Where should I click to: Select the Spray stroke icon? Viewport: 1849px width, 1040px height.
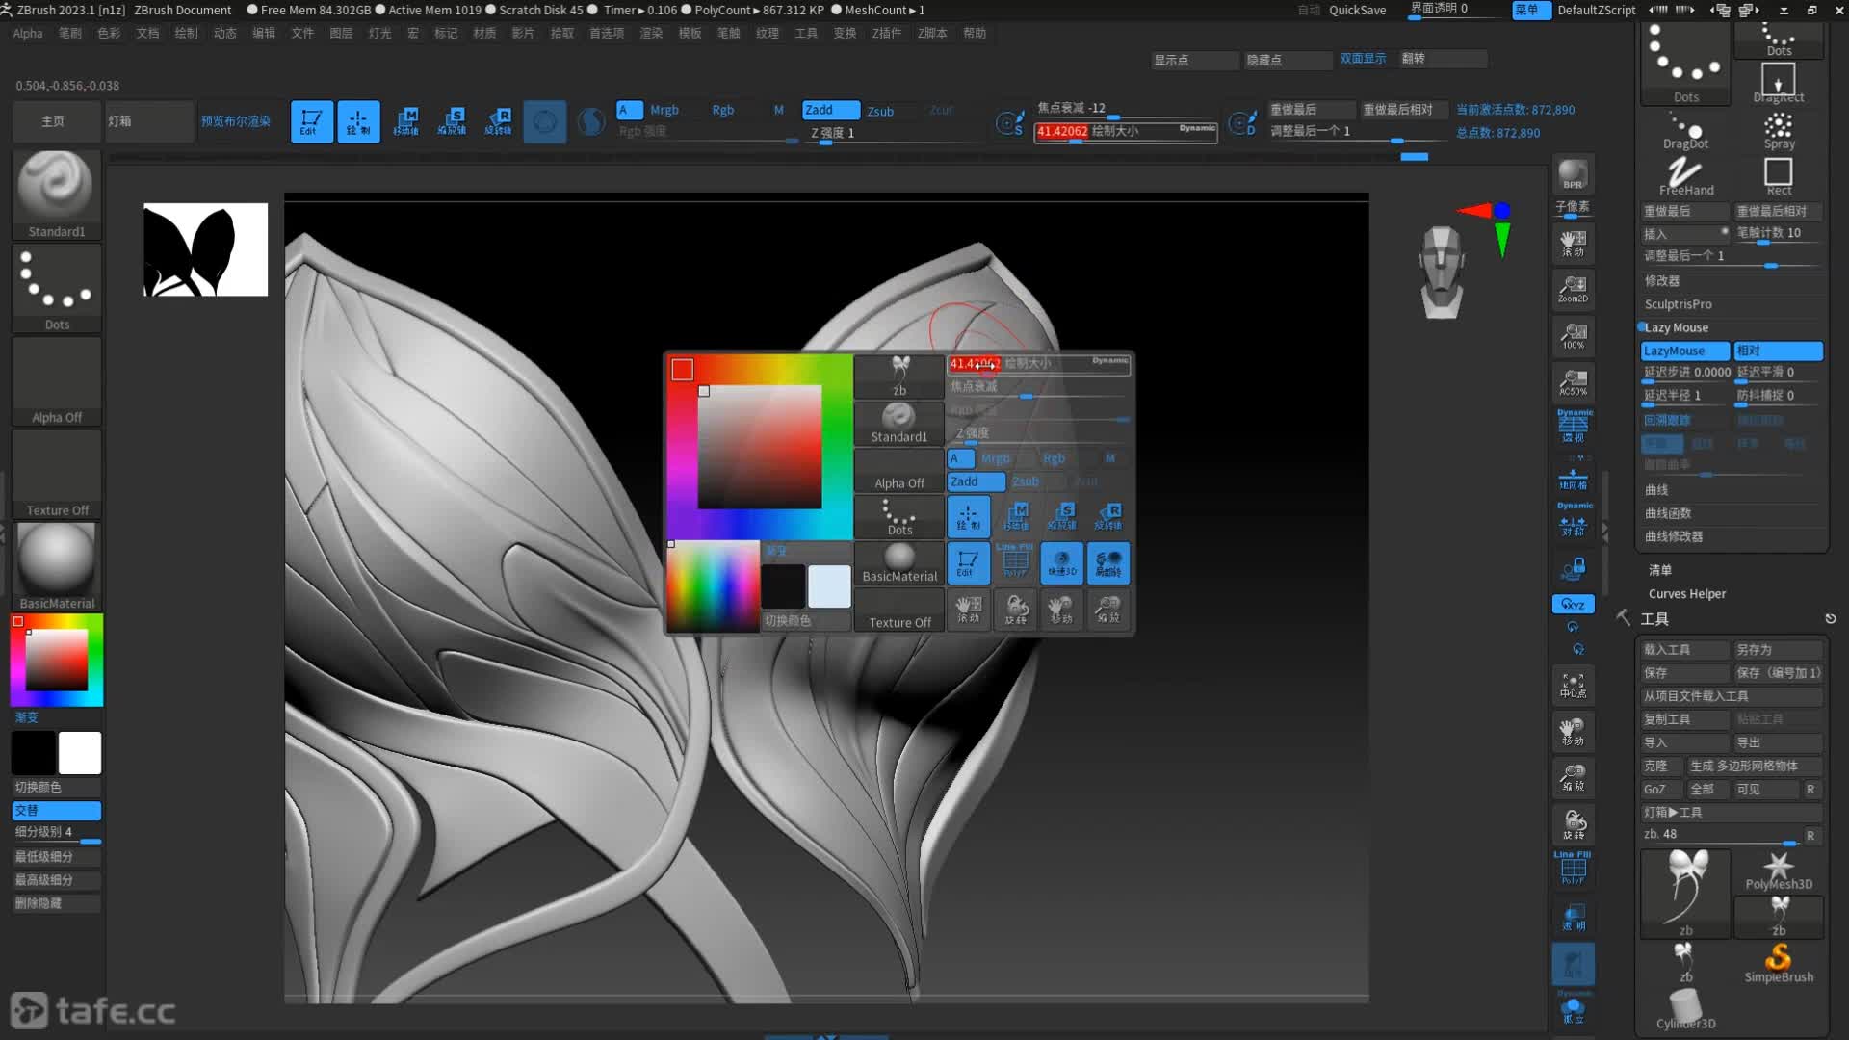pyautogui.click(x=1779, y=131)
